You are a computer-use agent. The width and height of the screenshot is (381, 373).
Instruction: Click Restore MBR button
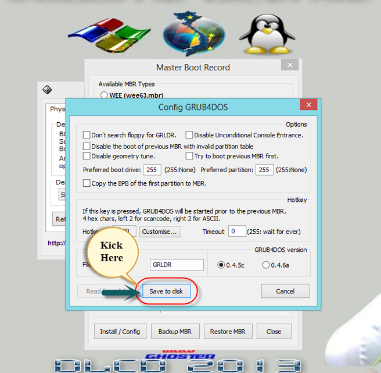[228, 331]
